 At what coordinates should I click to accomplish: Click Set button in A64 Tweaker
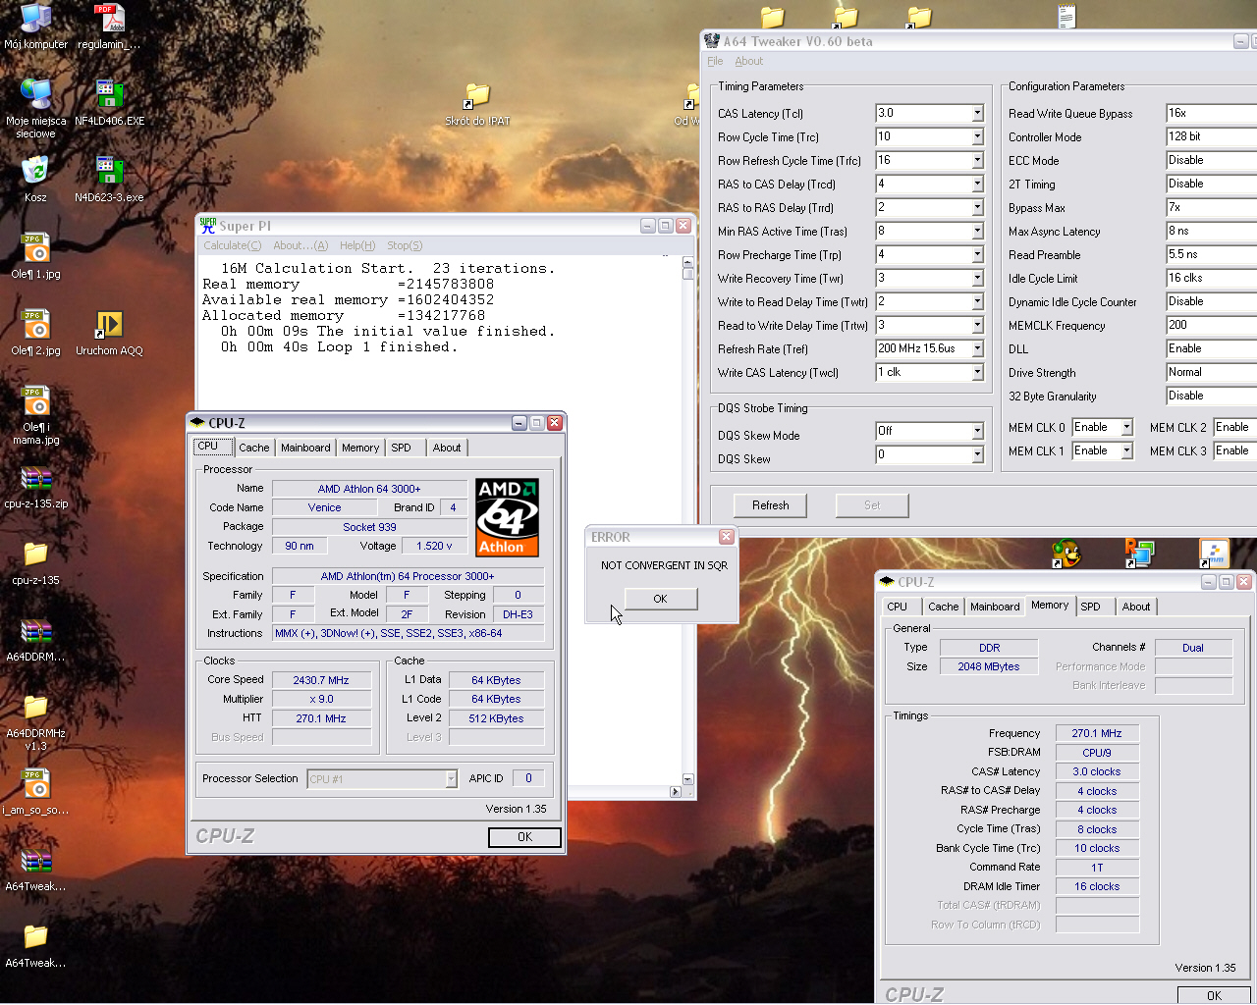(872, 505)
